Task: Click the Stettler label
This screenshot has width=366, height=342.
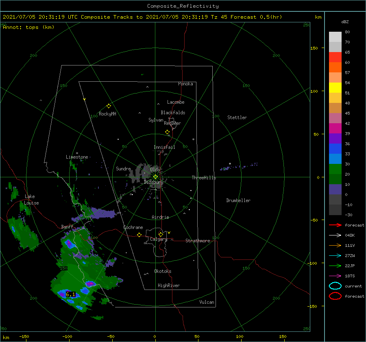Action: 237,118
